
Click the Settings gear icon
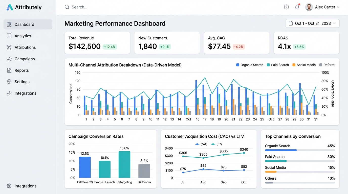tap(9, 82)
